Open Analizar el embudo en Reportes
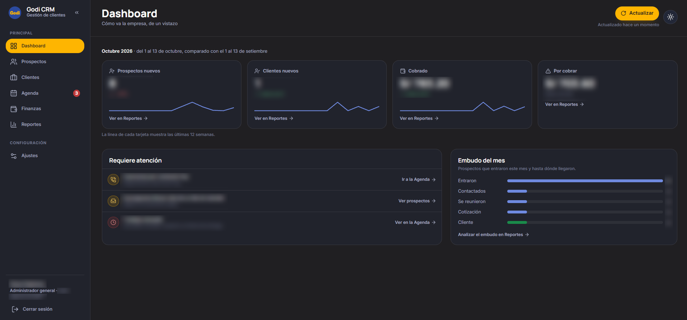Viewport: 687px width, 320px height. [493, 235]
